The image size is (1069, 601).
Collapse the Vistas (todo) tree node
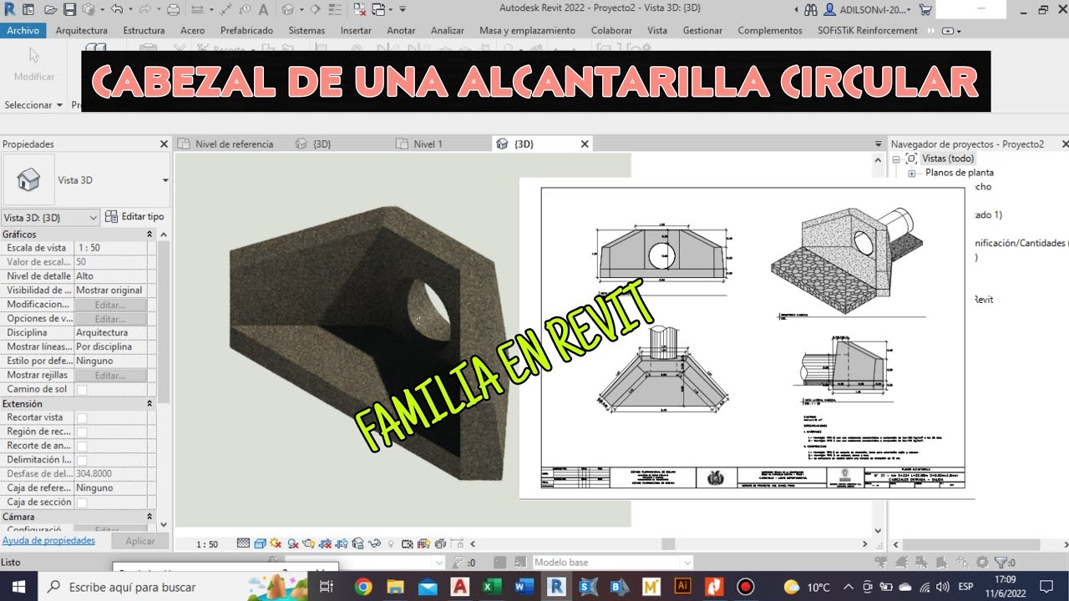(896, 159)
